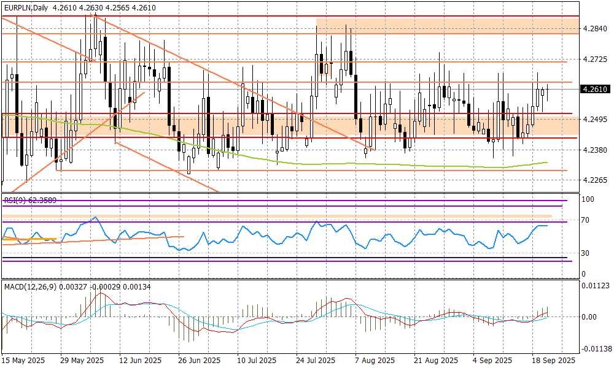
Task: Click the 7 Aug 2025 date label
Action: coord(375,360)
